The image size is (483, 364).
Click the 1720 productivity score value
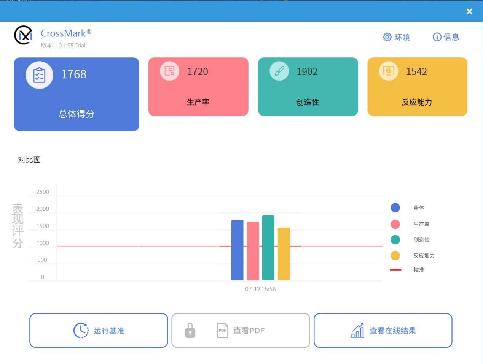pyautogui.click(x=198, y=71)
